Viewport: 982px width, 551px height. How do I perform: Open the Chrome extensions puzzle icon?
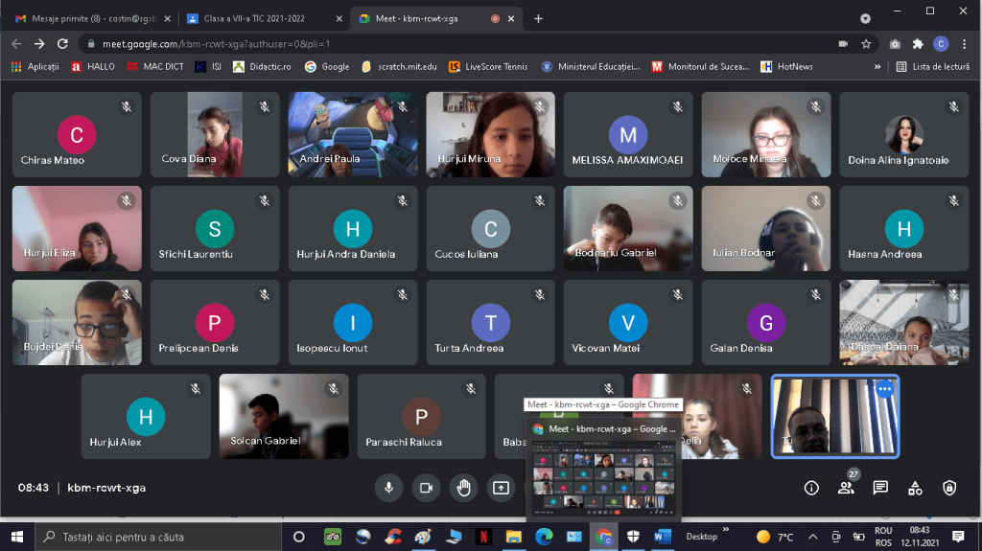[918, 43]
